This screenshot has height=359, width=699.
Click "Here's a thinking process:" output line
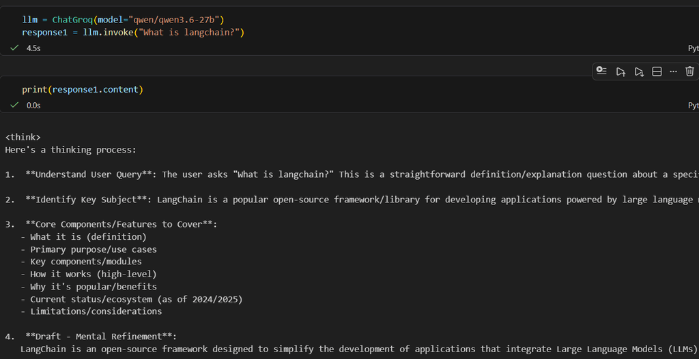coord(70,149)
